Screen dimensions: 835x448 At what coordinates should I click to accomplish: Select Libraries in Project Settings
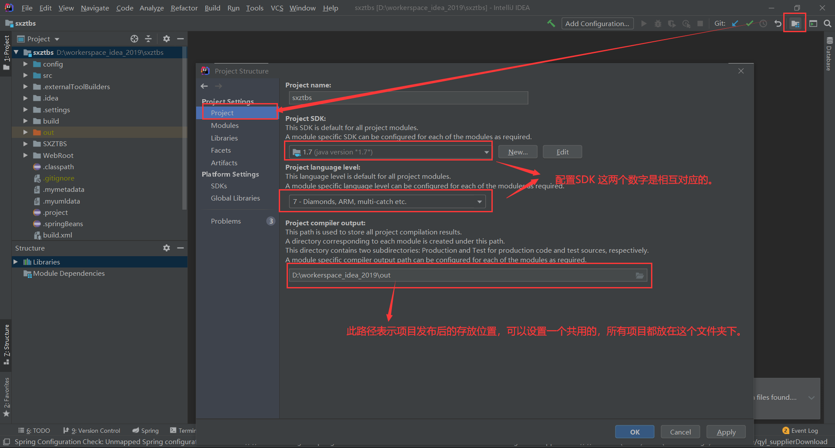224,138
